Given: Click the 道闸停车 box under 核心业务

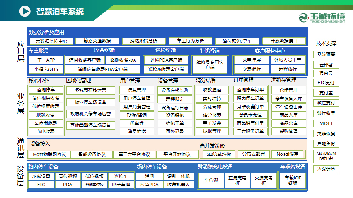Looking at the screenshot, I should [46, 90].
